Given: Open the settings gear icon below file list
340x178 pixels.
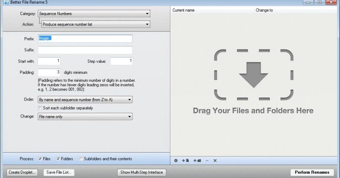Looking at the screenshot, I should [x=176, y=160].
